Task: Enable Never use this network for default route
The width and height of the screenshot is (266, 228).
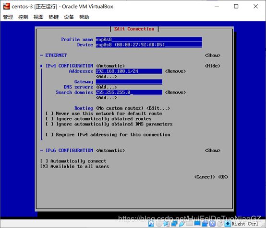Action: click(49, 114)
